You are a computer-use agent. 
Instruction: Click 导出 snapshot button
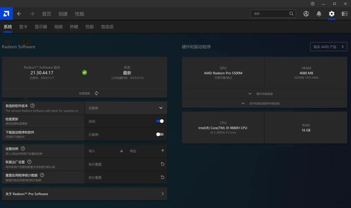tap(133, 151)
